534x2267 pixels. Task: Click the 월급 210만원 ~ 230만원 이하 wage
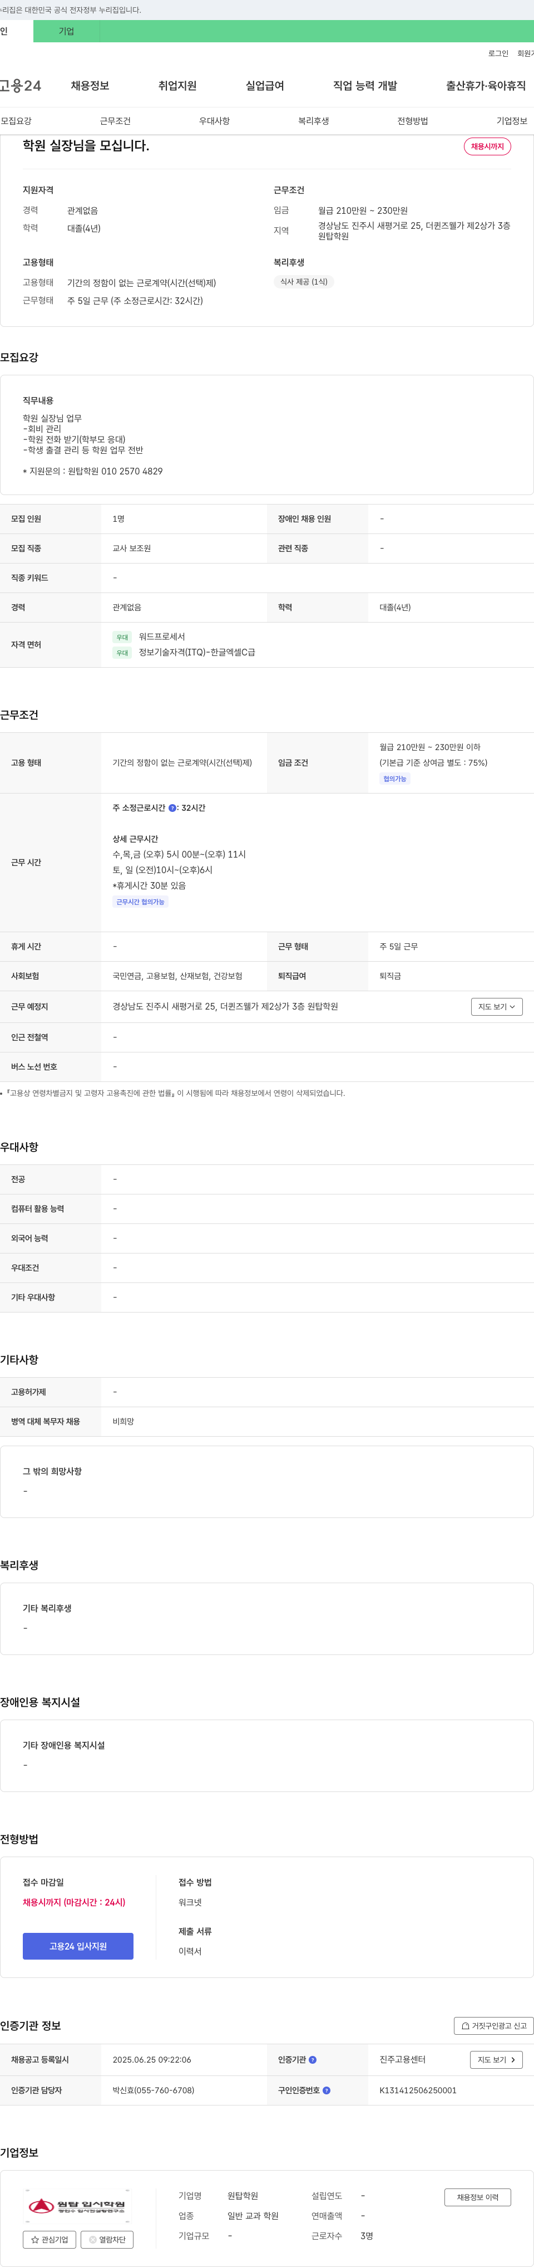coord(430,747)
